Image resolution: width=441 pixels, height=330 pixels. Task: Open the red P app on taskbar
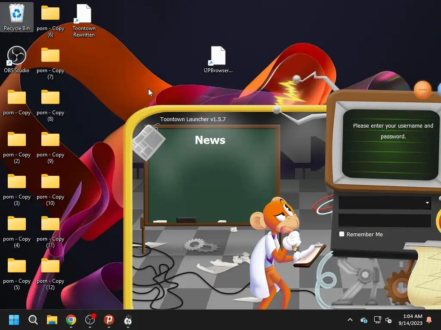(x=109, y=320)
